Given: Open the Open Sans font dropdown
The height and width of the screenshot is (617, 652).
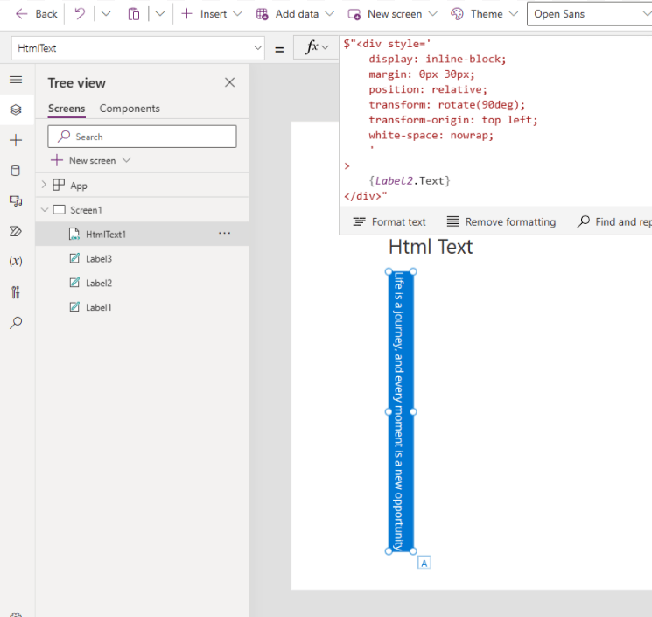Looking at the screenshot, I should [x=591, y=14].
